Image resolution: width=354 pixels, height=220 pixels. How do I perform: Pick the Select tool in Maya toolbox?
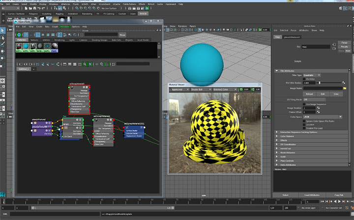(2, 30)
